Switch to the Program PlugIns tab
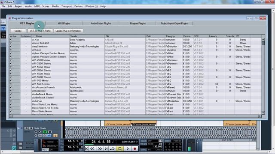This screenshot has width=275, height=154. (x=137, y=24)
